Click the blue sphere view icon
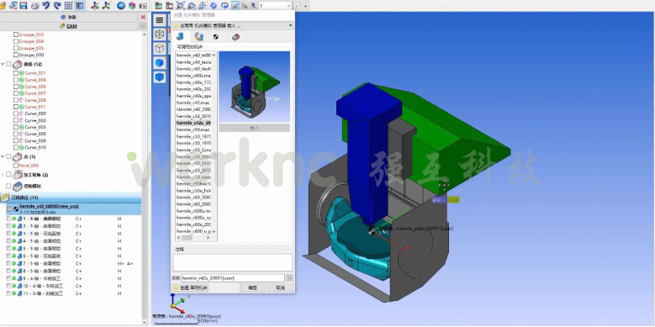 [121, 5]
